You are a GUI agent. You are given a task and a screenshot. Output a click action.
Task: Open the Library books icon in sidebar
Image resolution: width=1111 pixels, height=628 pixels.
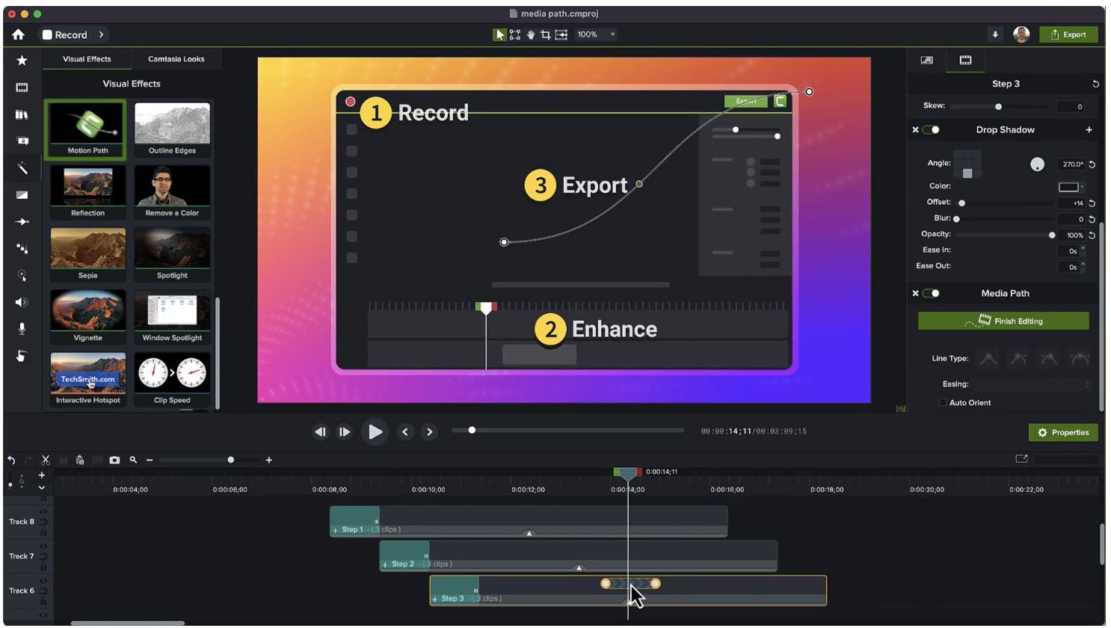(x=22, y=114)
